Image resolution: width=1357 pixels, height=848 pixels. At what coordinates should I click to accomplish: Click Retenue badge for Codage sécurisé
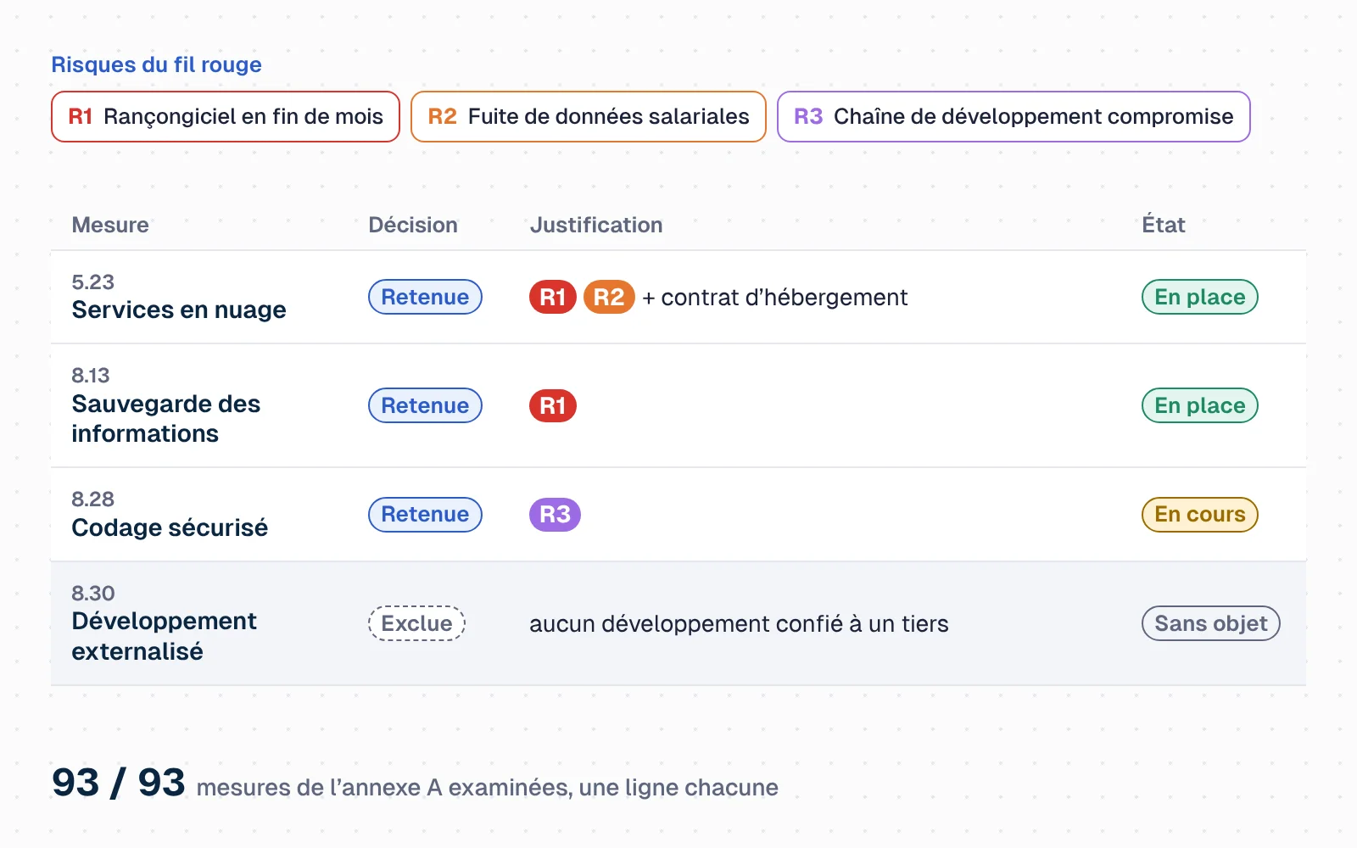click(x=425, y=514)
